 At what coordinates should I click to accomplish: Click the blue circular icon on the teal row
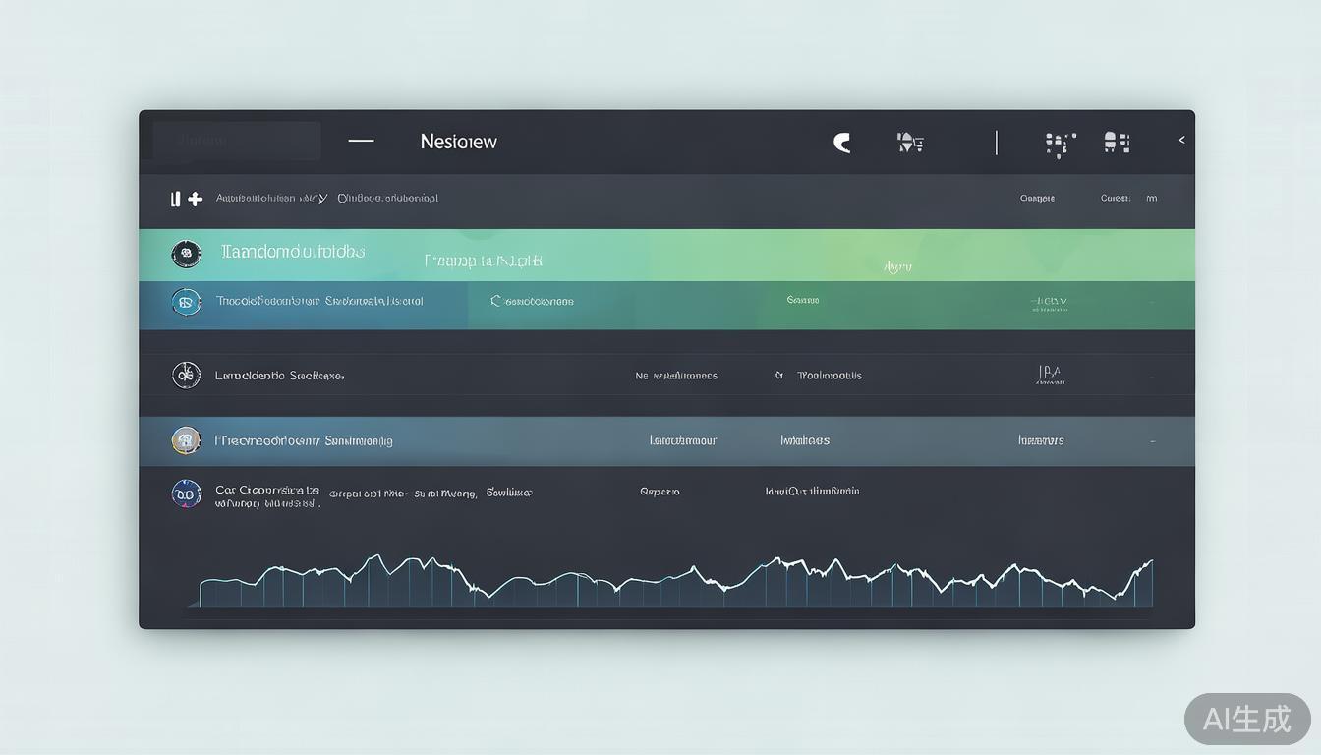point(186,302)
